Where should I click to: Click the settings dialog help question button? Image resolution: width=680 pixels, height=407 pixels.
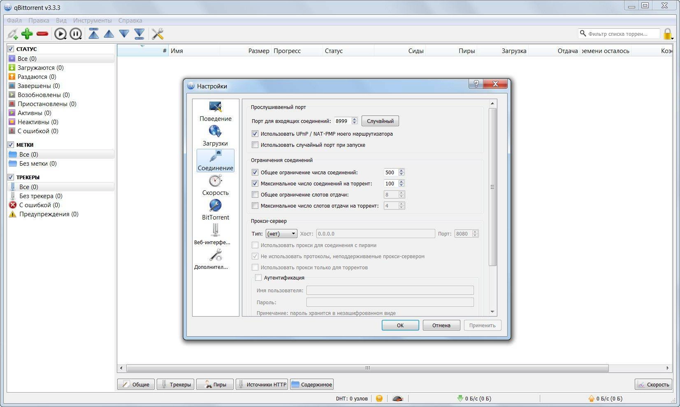click(x=476, y=84)
